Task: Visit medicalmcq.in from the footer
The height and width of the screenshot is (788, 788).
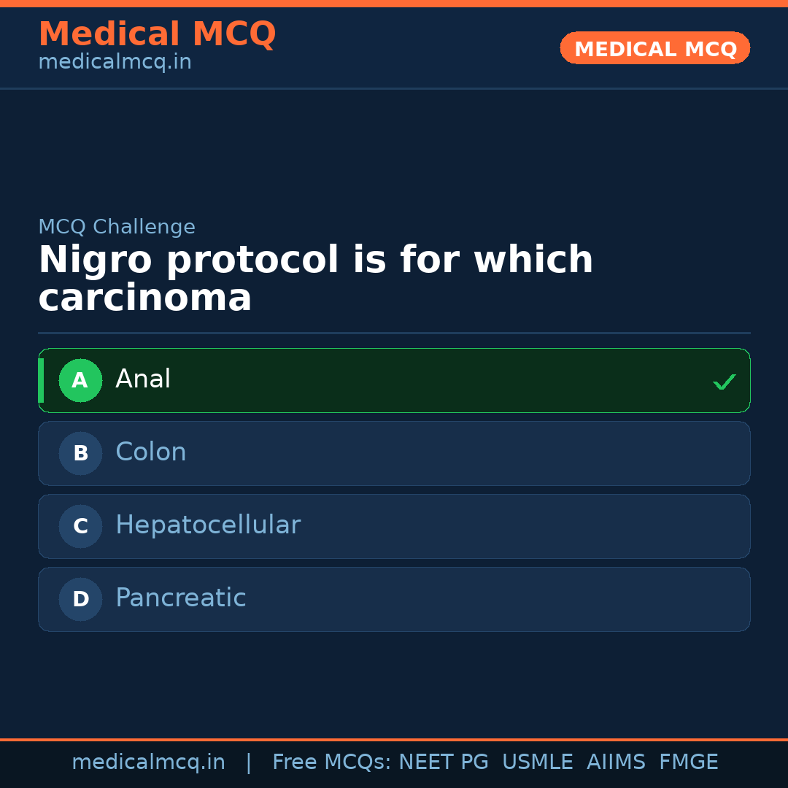Action: coord(149,761)
